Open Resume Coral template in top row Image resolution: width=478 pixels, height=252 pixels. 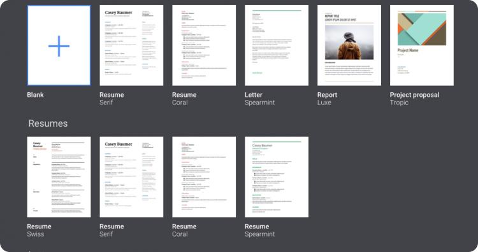click(204, 45)
